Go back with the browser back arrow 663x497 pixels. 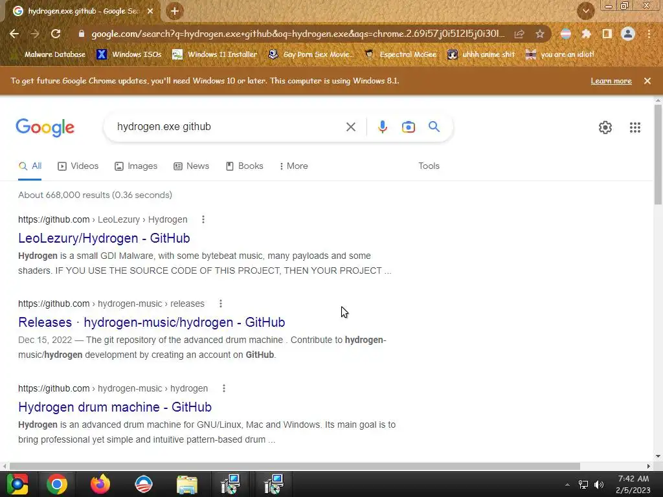(14, 34)
